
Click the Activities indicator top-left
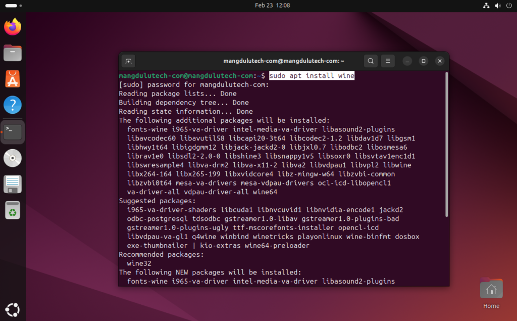click(14, 6)
